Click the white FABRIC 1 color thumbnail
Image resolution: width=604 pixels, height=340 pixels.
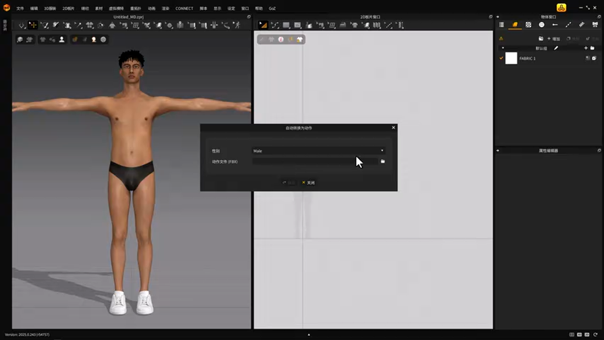[512, 58]
